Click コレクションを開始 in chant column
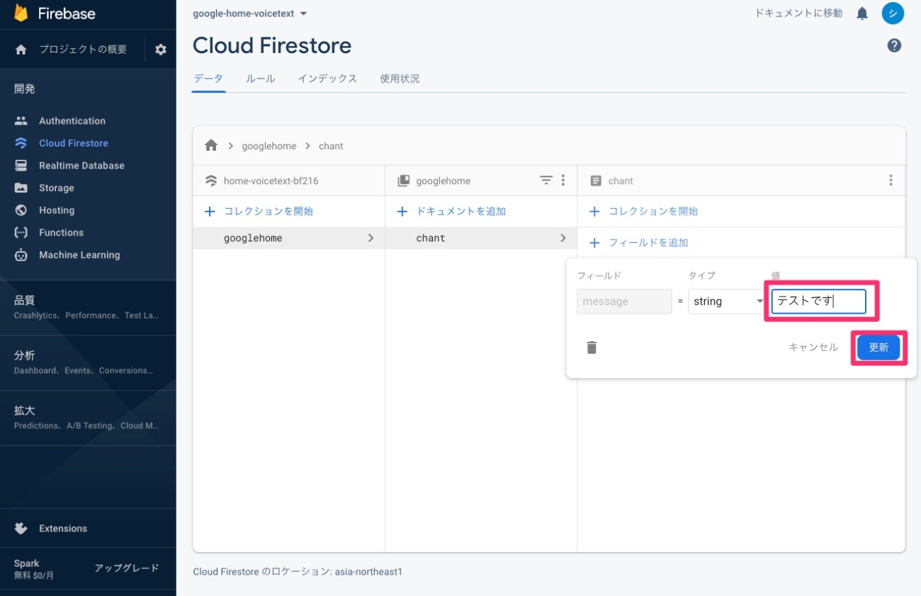Image resolution: width=921 pixels, height=596 pixels. [643, 211]
